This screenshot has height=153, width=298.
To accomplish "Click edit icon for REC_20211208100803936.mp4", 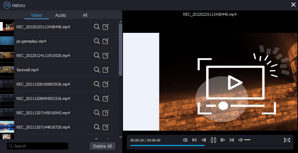I will (106, 84).
